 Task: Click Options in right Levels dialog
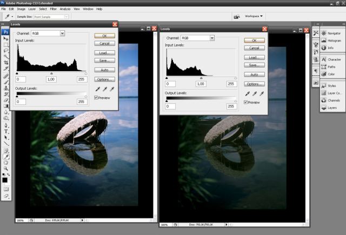point(254,84)
